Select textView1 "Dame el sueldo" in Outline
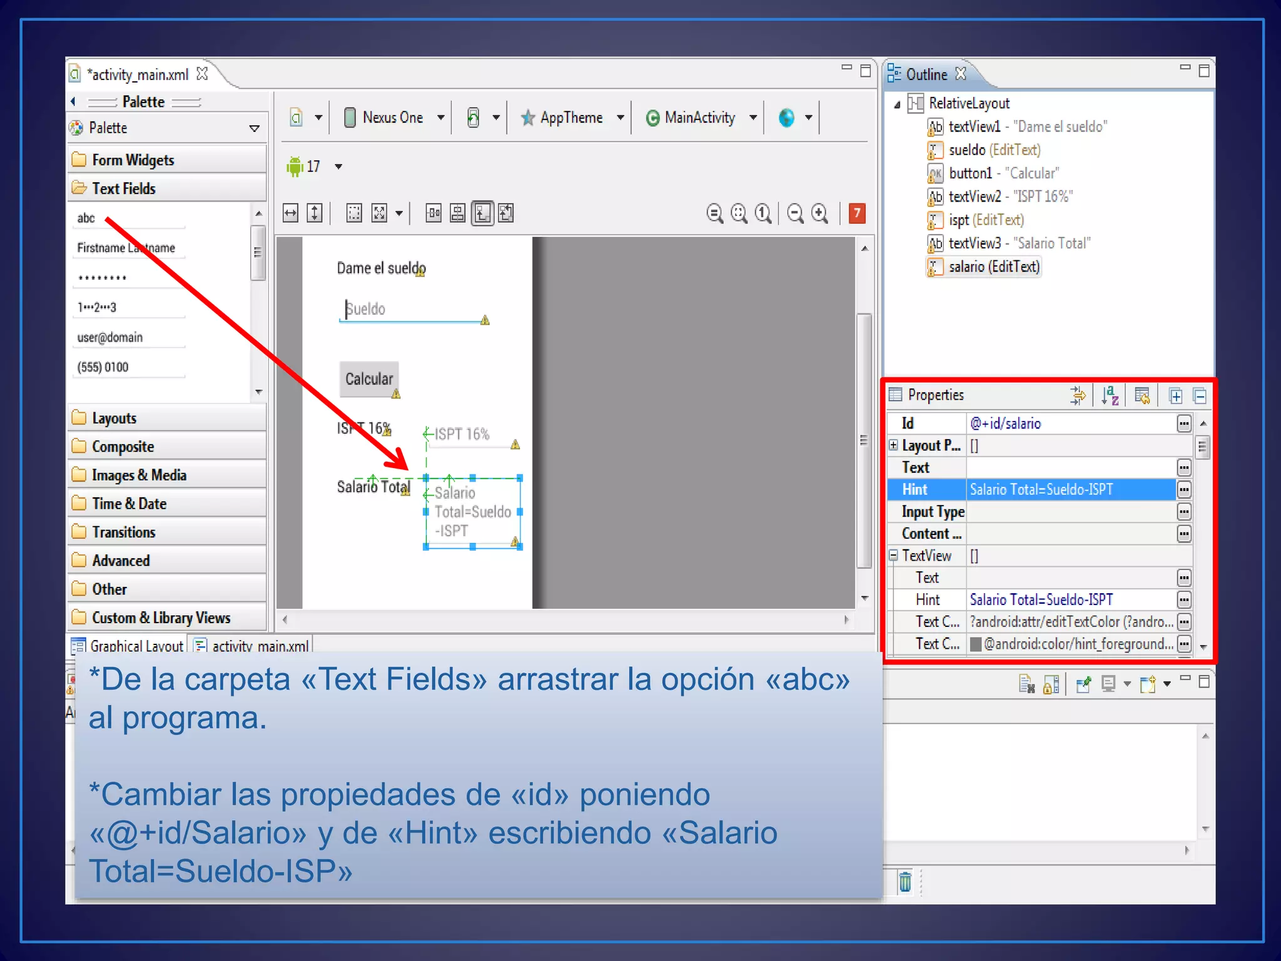This screenshot has height=961, width=1281. tap(1018, 127)
